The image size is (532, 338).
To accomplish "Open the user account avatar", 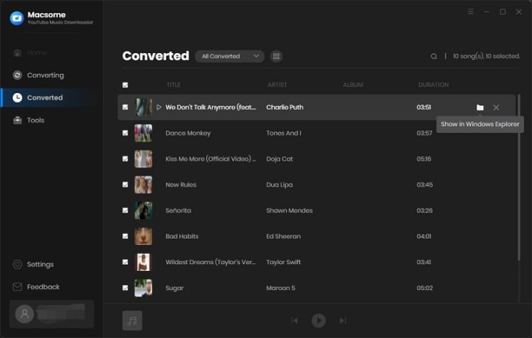I will tap(24, 314).
